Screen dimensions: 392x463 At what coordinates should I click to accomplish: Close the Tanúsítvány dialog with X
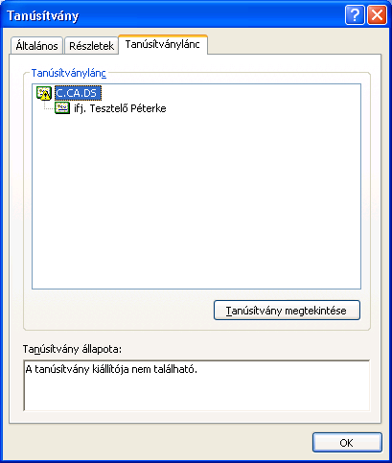coord(377,15)
